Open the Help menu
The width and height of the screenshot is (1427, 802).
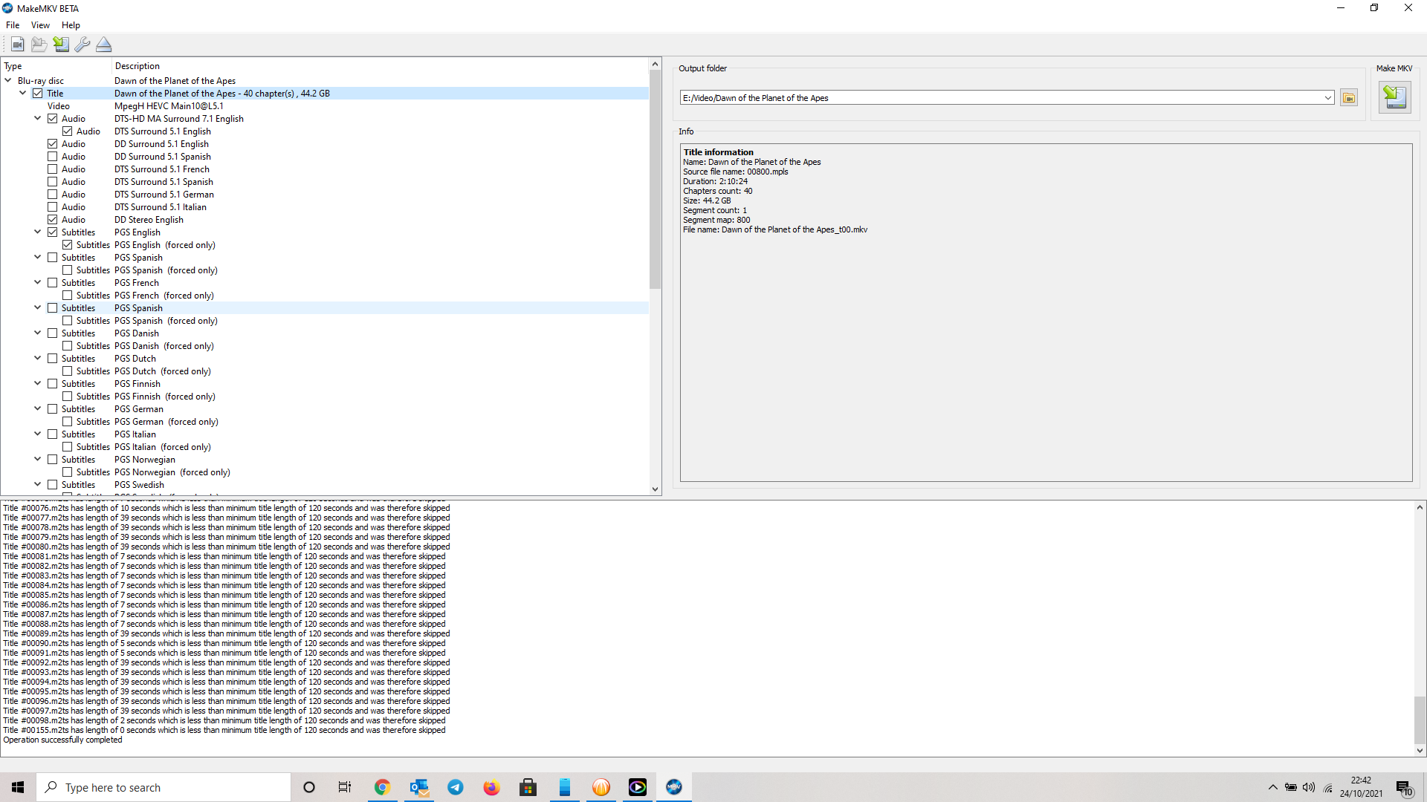[71, 25]
